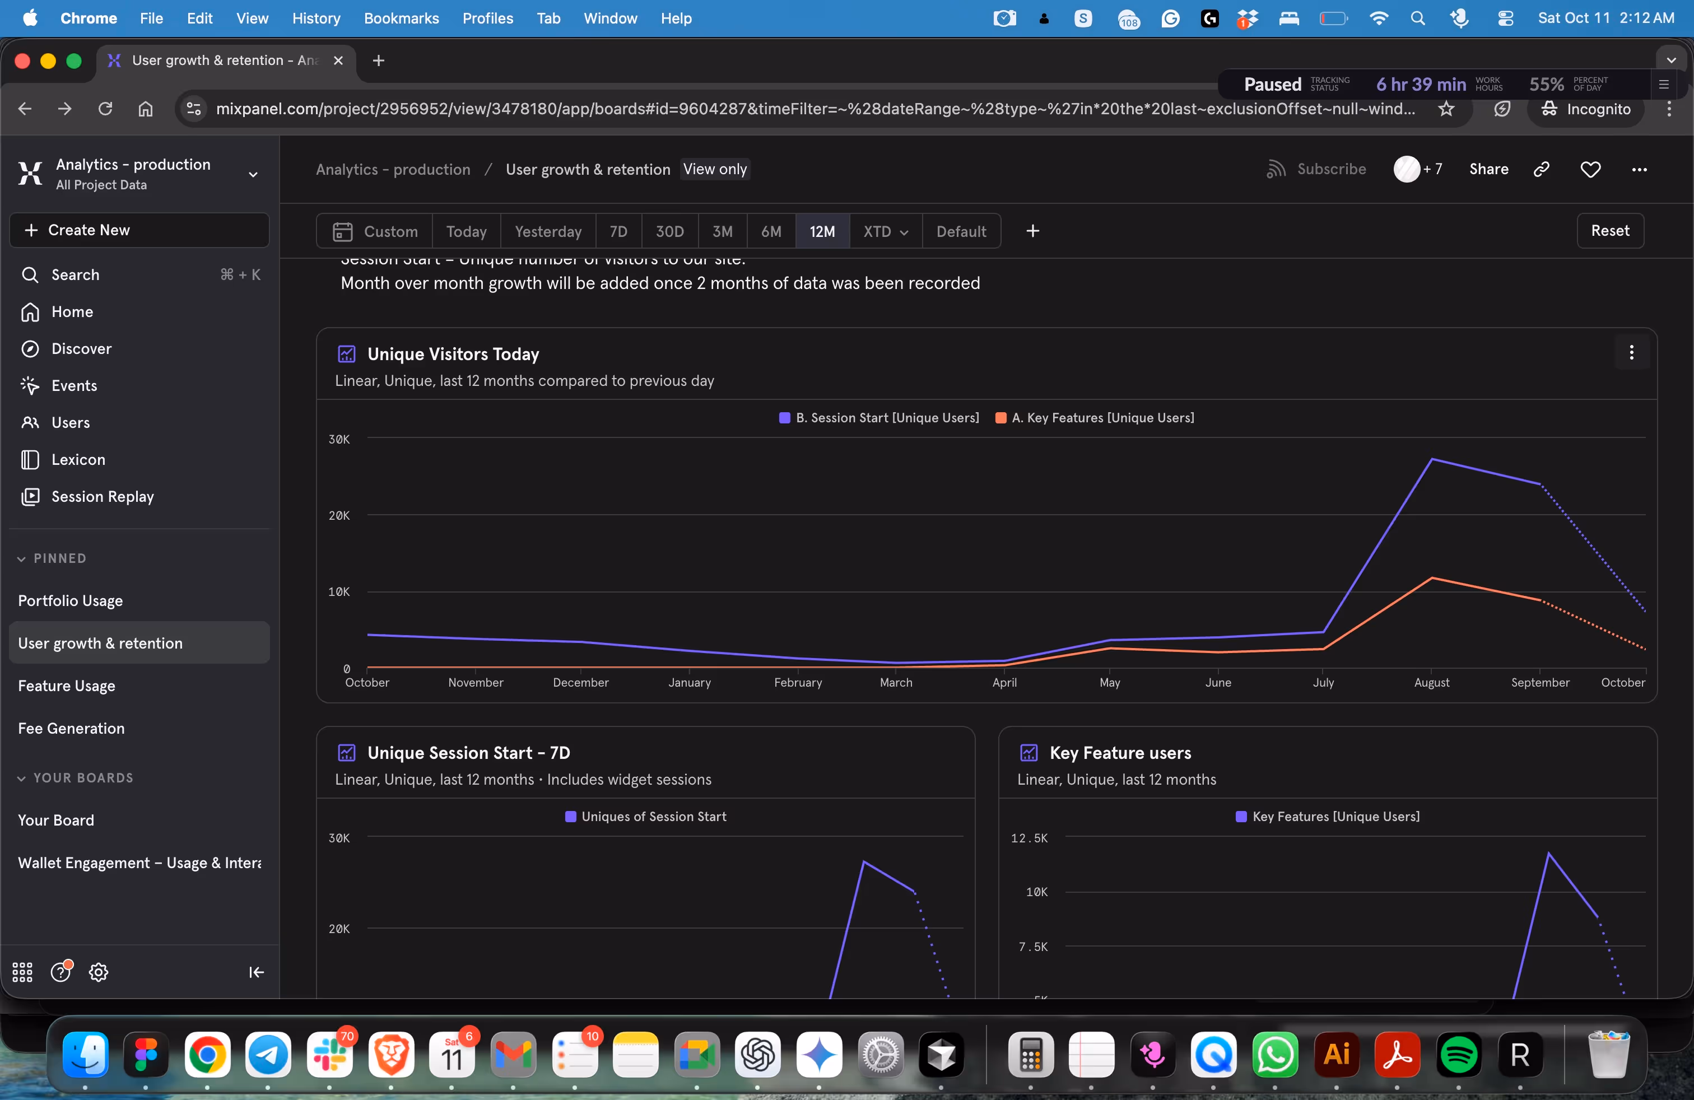Open the settings gear in the sidebar
This screenshot has height=1100, width=1694.
click(x=98, y=972)
